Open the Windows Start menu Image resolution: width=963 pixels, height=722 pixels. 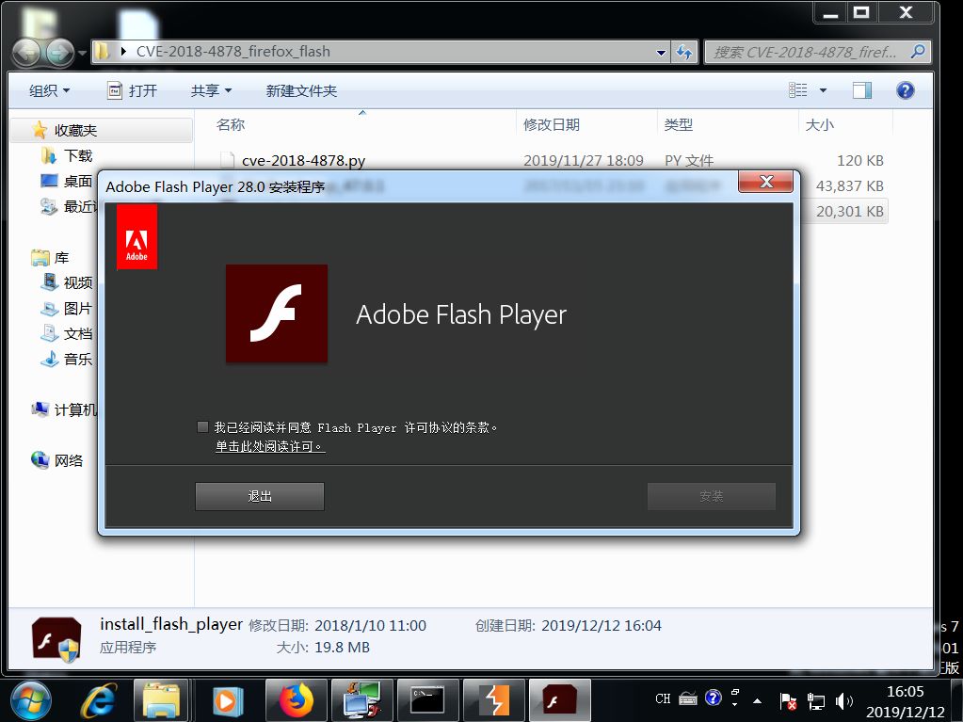tap(31, 700)
